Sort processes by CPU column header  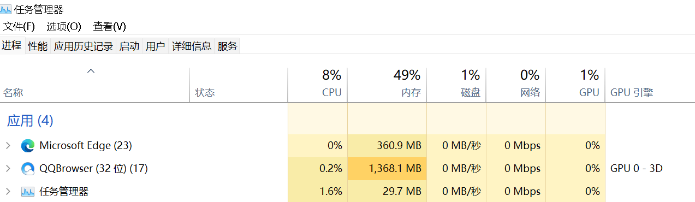(318, 85)
